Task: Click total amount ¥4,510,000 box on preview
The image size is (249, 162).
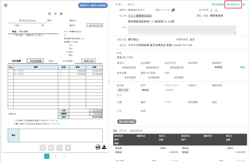Action: pyautogui.click(x=35, y=61)
